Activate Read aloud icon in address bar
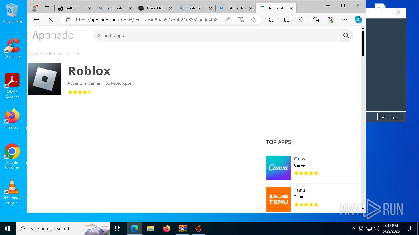The height and width of the screenshot is (235, 419). 228,20
